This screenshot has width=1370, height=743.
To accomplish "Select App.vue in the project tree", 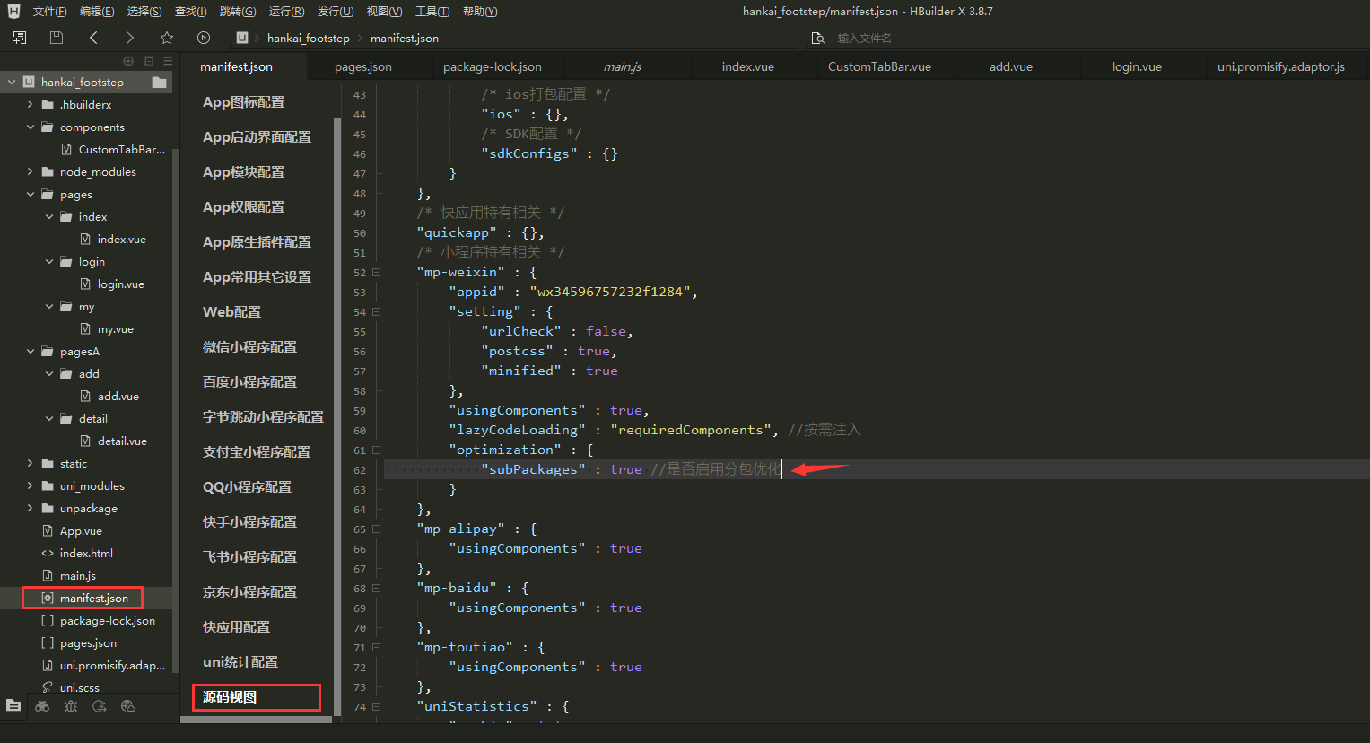I will [x=81, y=530].
